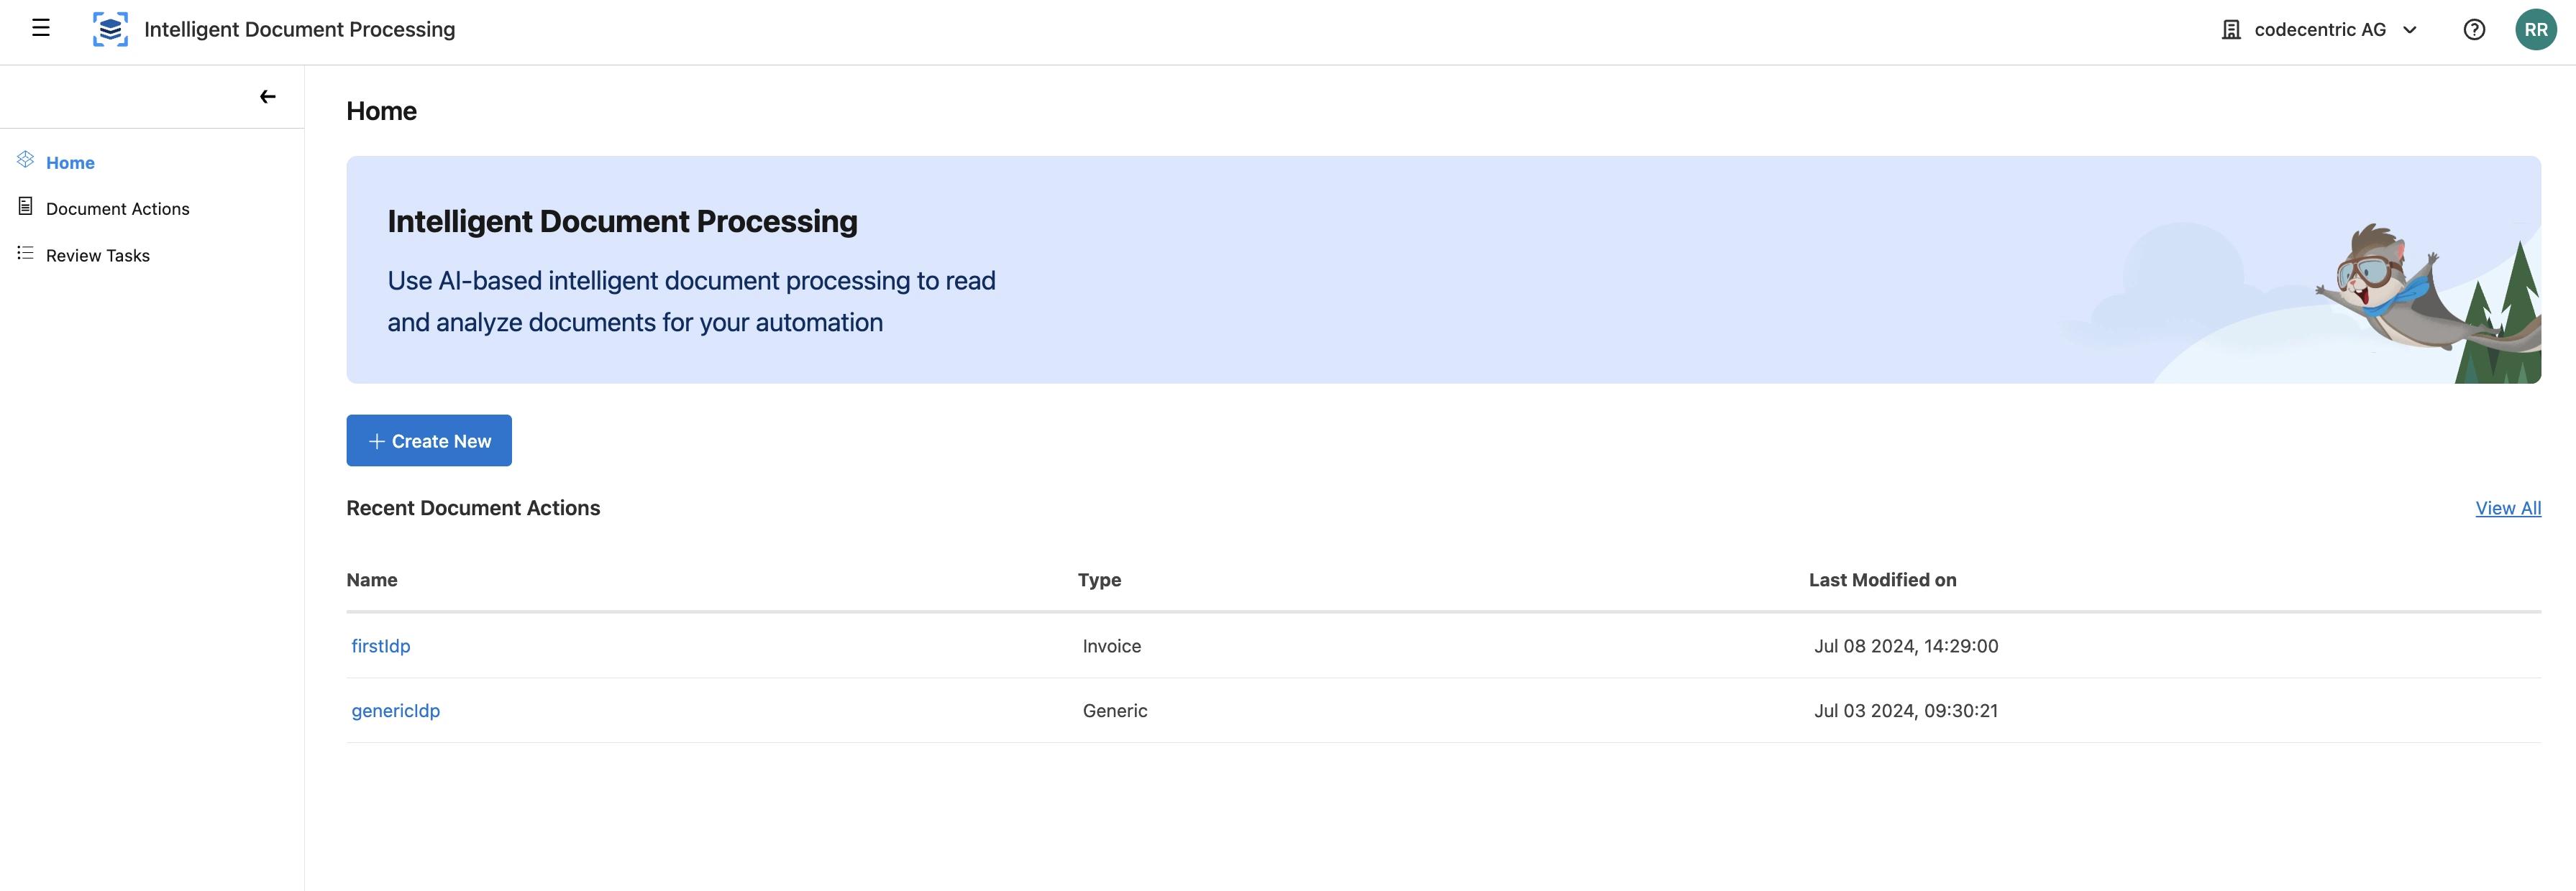The height and width of the screenshot is (891, 2576).
Task: Open the firstIdp document action
Action: coord(381,646)
